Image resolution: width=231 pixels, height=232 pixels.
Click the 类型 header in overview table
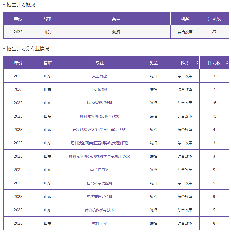(116, 19)
